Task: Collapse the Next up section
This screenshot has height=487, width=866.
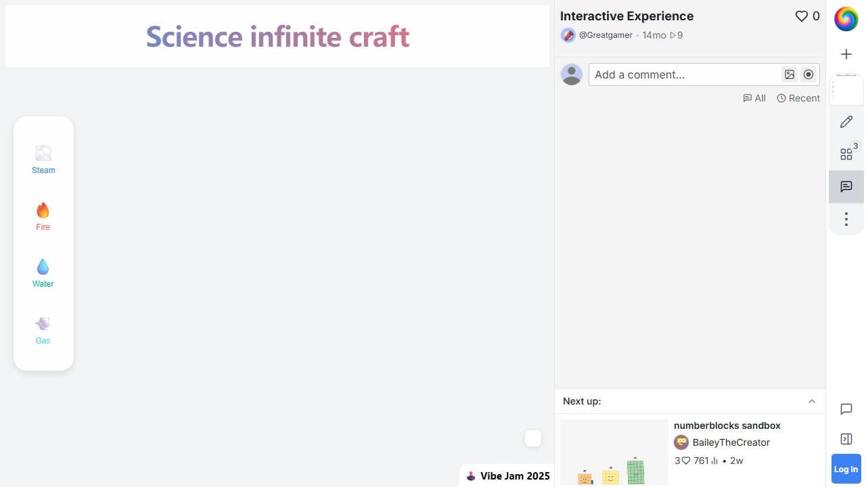Action: [812, 401]
